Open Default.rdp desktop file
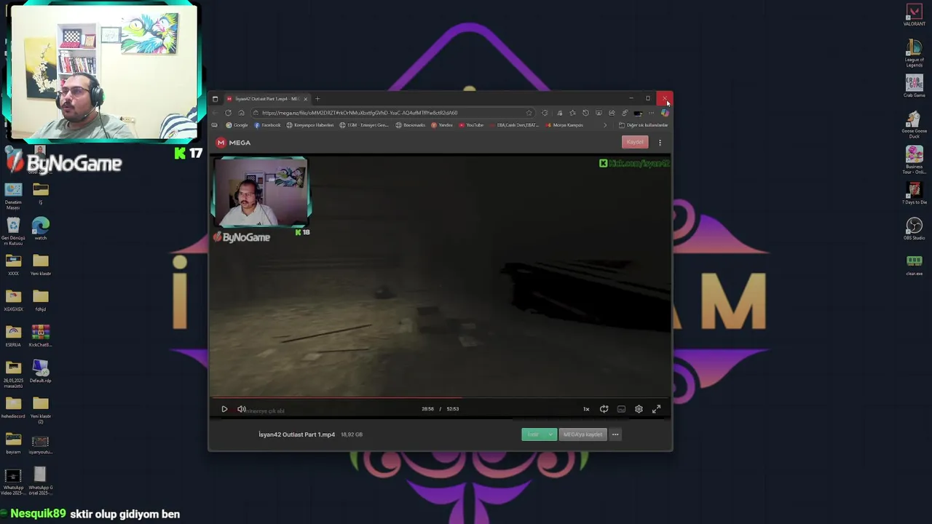Screen dimensions: 932x524 pyautogui.click(x=41, y=371)
